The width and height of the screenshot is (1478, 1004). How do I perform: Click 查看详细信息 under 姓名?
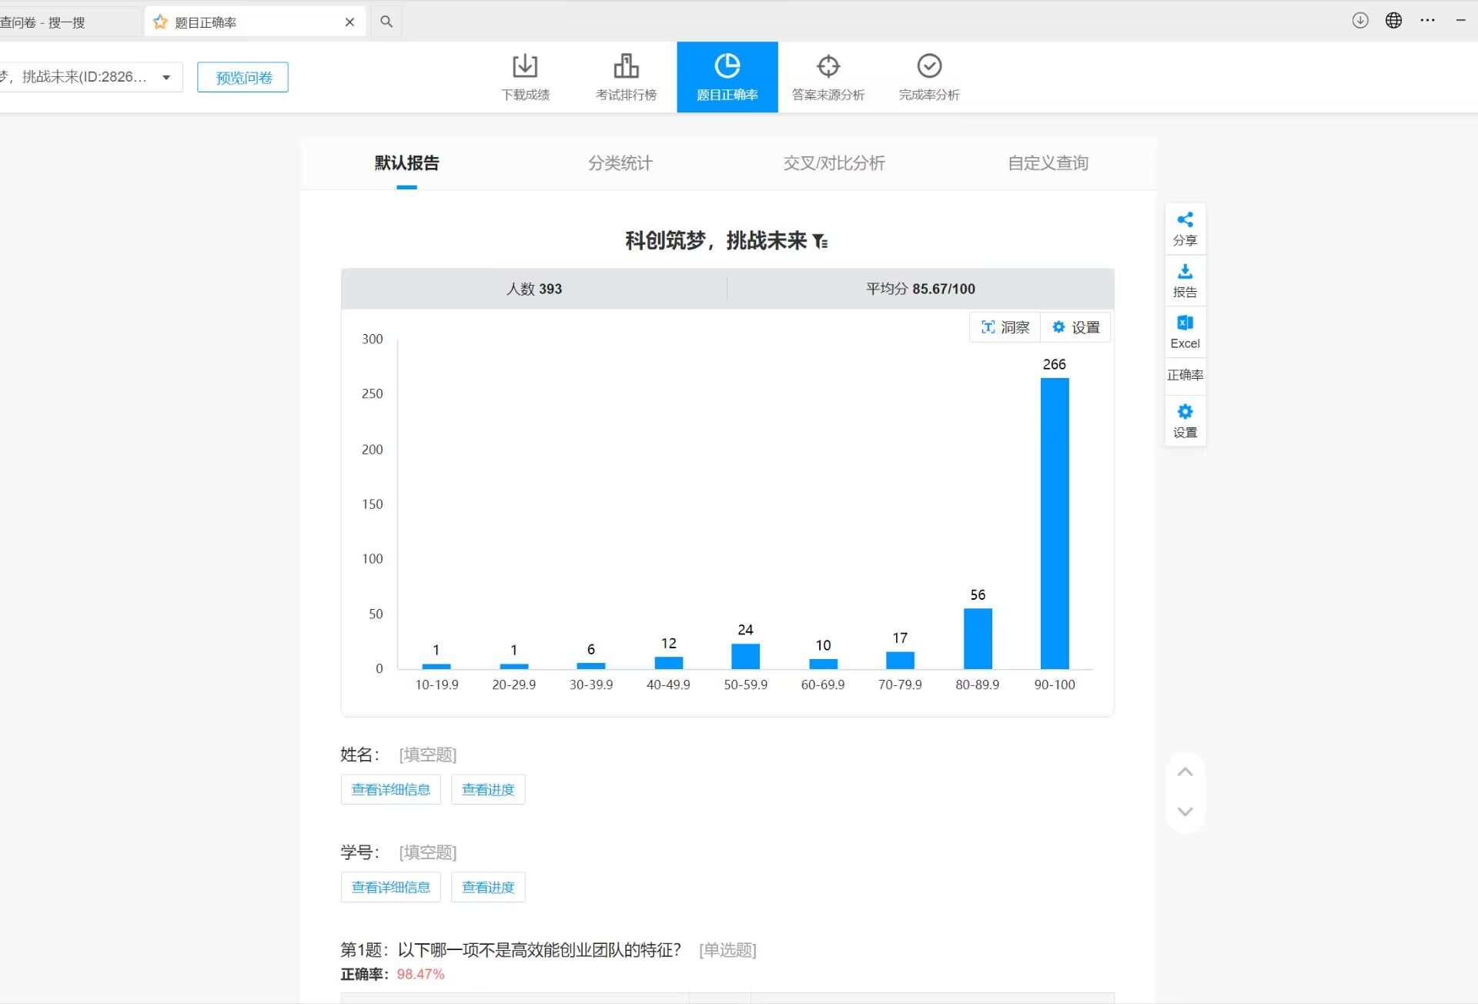pos(390,790)
